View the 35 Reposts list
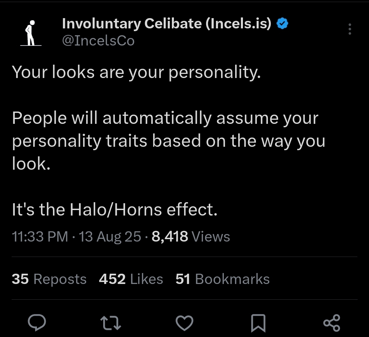Screen dimensions: 369x337 (x=49, y=279)
